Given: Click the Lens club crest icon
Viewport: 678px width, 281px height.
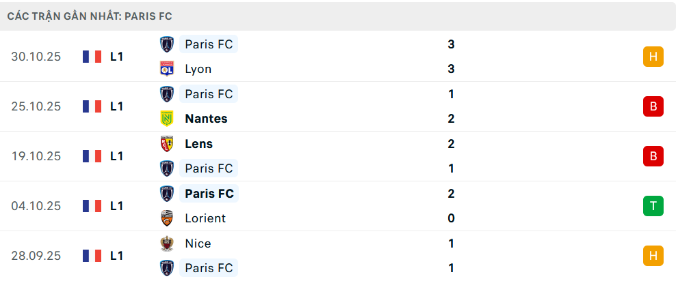Looking at the screenshot, I should 166,144.
